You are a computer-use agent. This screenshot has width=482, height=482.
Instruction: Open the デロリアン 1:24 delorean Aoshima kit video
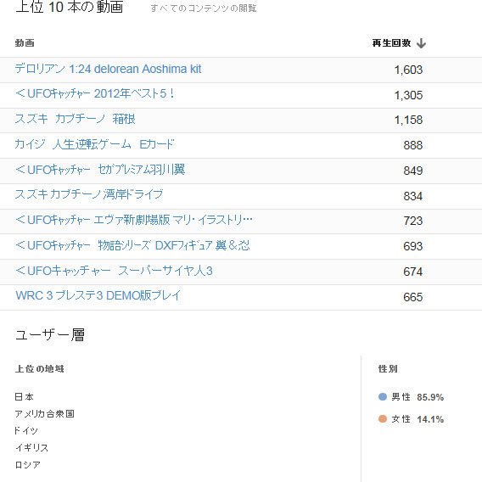108,69
